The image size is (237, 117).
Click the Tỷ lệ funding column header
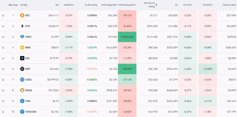pos(91,5)
